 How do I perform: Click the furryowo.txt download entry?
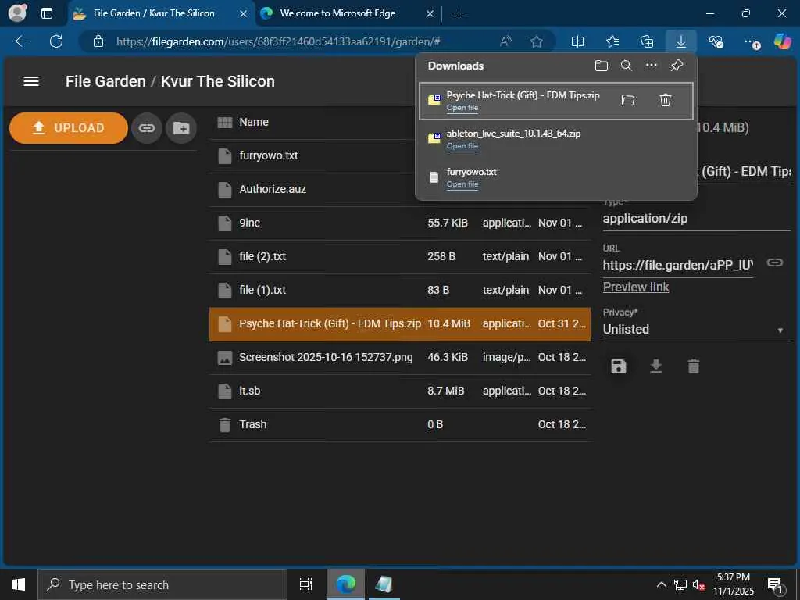556,177
